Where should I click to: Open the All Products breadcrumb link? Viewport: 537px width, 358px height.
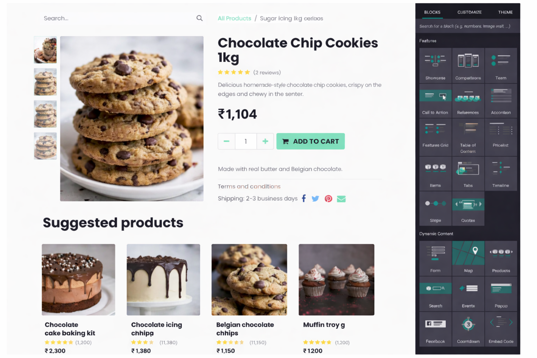click(234, 18)
